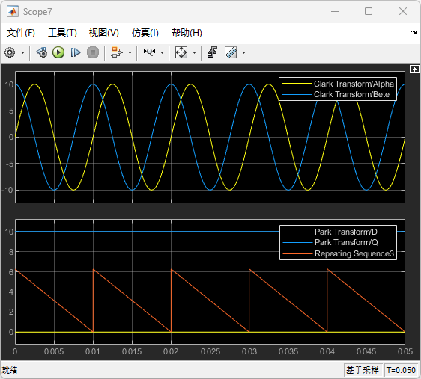
Task: Select the zoom tool icon
Action: coord(149,52)
